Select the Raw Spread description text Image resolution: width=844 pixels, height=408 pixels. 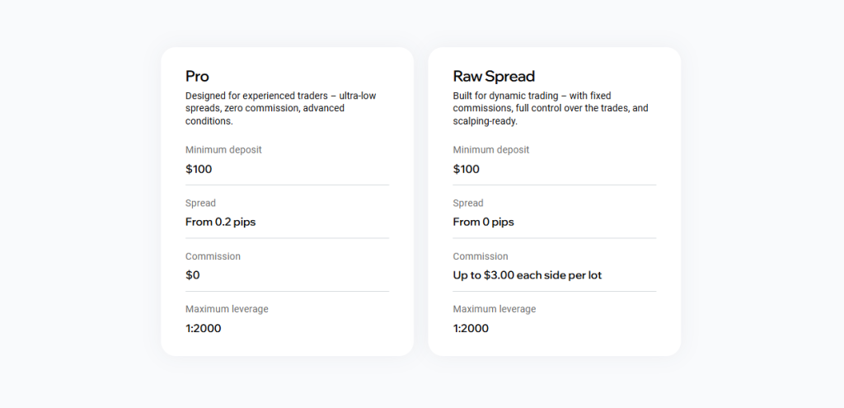tap(551, 108)
